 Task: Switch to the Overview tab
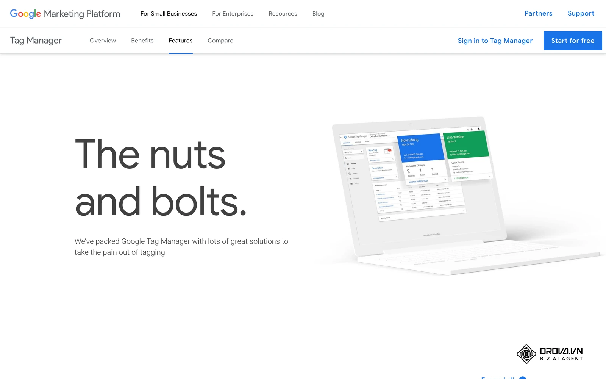(x=103, y=41)
